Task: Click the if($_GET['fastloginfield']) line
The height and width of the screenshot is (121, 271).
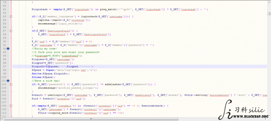Action: point(55,31)
